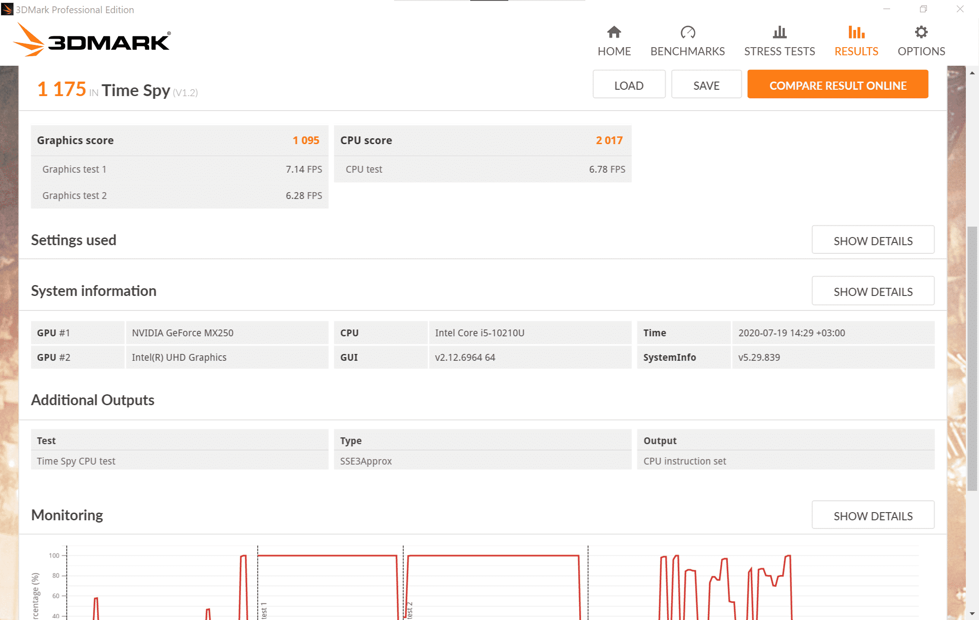Click the Graphics score header row
Image resolution: width=979 pixels, height=620 pixels.
pyautogui.click(x=179, y=140)
